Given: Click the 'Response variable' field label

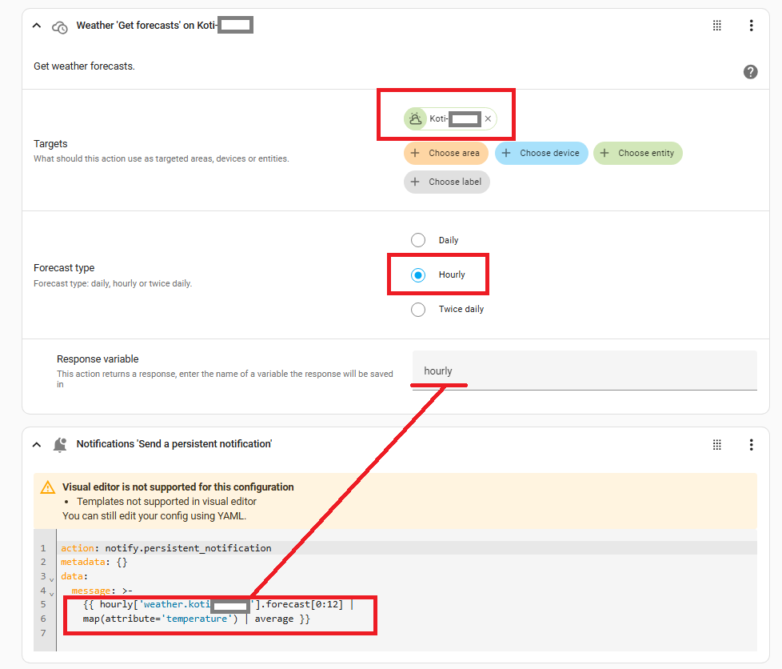Looking at the screenshot, I should point(98,359).
